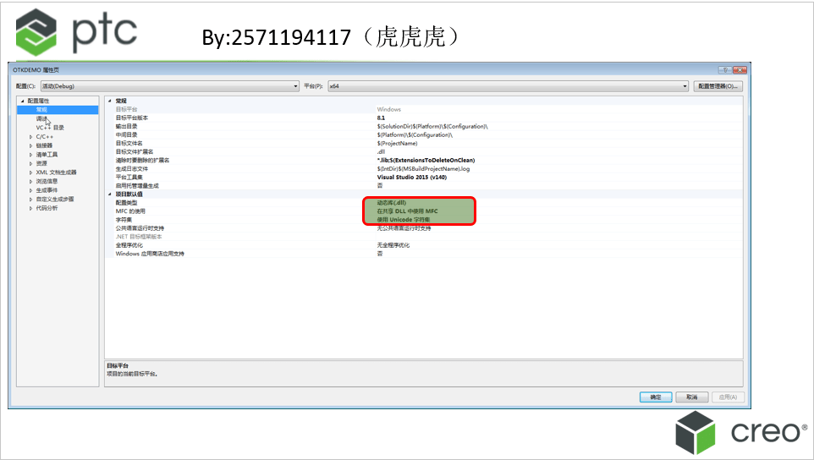Click the *.lib;$(ExtensionsToDeleteOnClean) value
The width and height of the screenshot is (814, 460).
[x=426, y=161]
